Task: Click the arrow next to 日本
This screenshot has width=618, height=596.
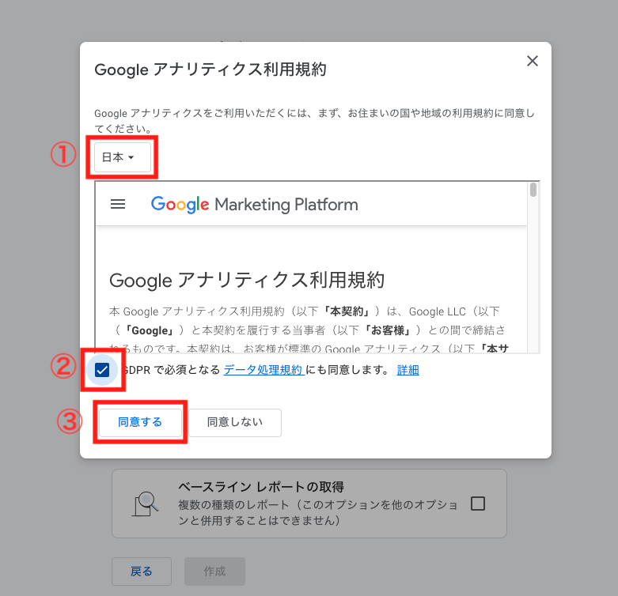Action: point(131,157)
